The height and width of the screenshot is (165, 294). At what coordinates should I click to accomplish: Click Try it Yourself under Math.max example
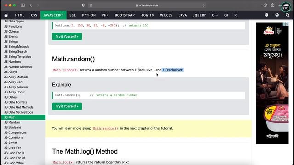pyautogui.click(x=67, y=37)
